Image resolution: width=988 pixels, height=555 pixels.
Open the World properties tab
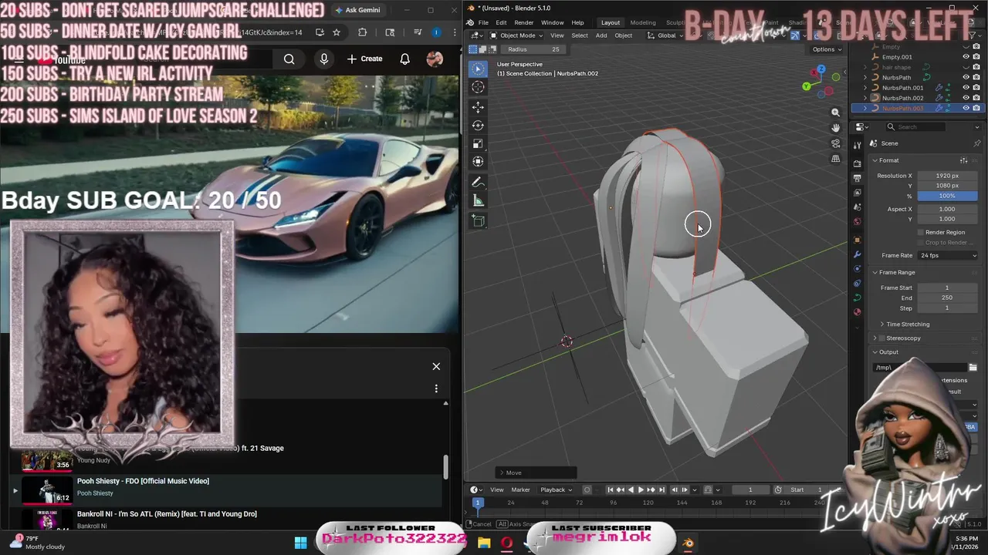[x=857, y=222]
